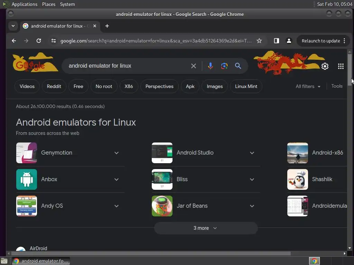Open a new tab with plus icon
Viewport: 354px width, 265px height.
pos(107,26)
